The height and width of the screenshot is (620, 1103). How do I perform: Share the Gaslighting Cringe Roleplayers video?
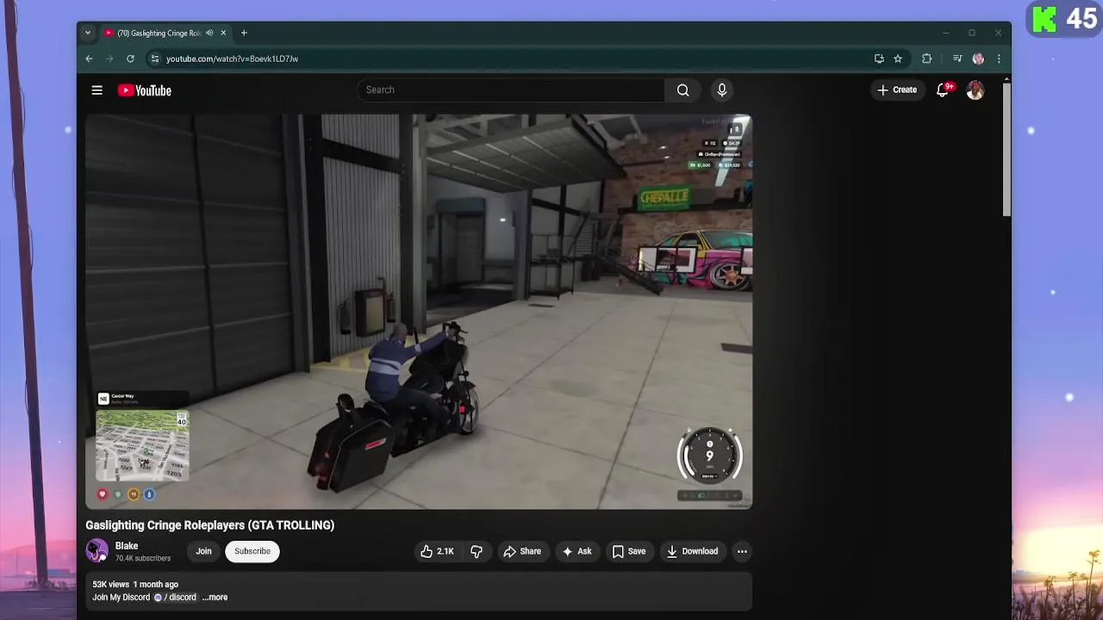click(522, 551)
